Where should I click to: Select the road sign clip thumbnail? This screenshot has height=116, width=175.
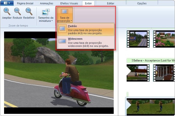pos(138,39)
